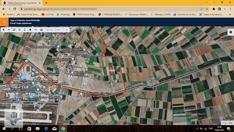The width and height of the screenshot is (234, 132).
Task: Click the TUR keyboard language indicator
Action: (x=211, y=128)
